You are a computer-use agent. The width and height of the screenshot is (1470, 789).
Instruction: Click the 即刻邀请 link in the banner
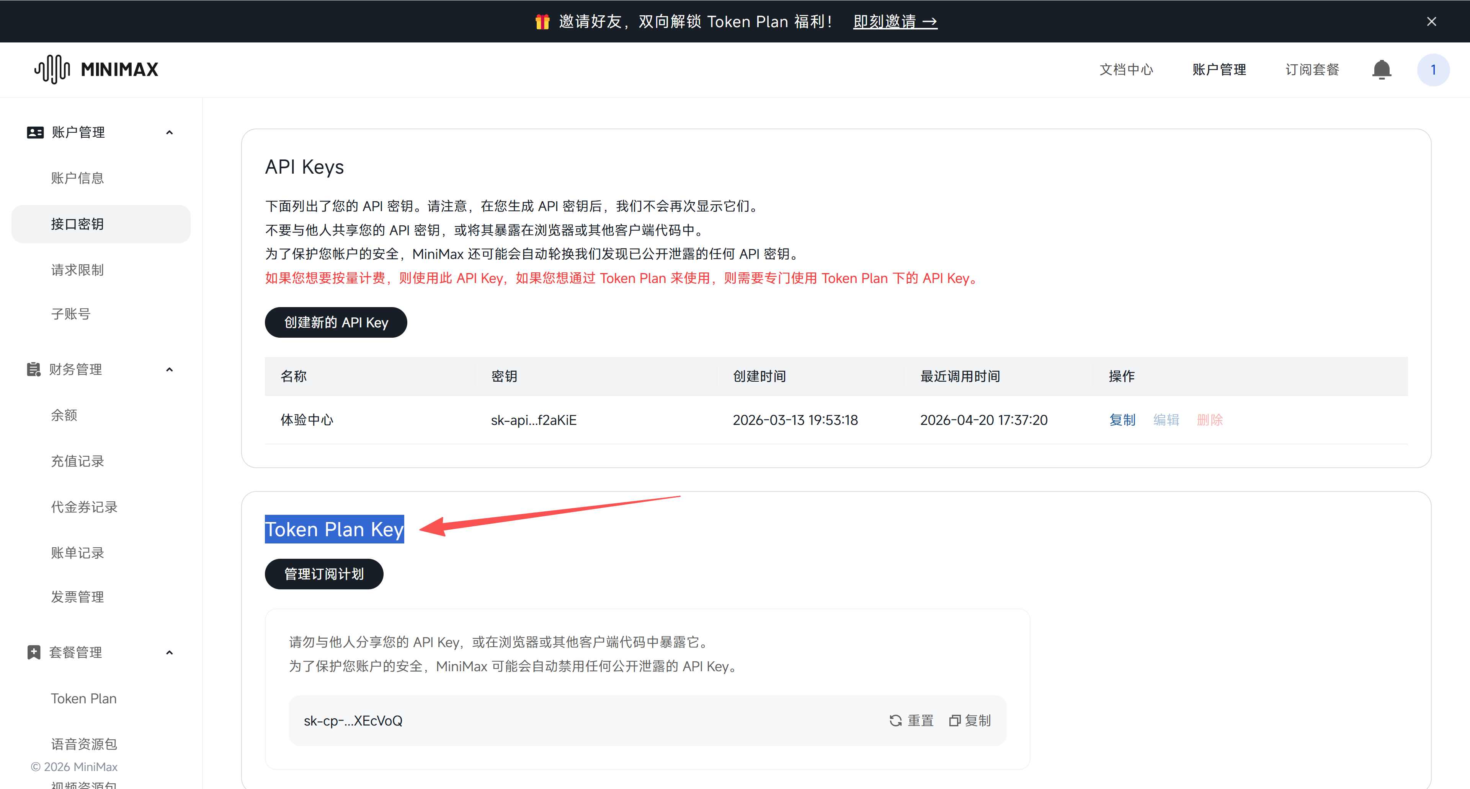coord(895,22)
